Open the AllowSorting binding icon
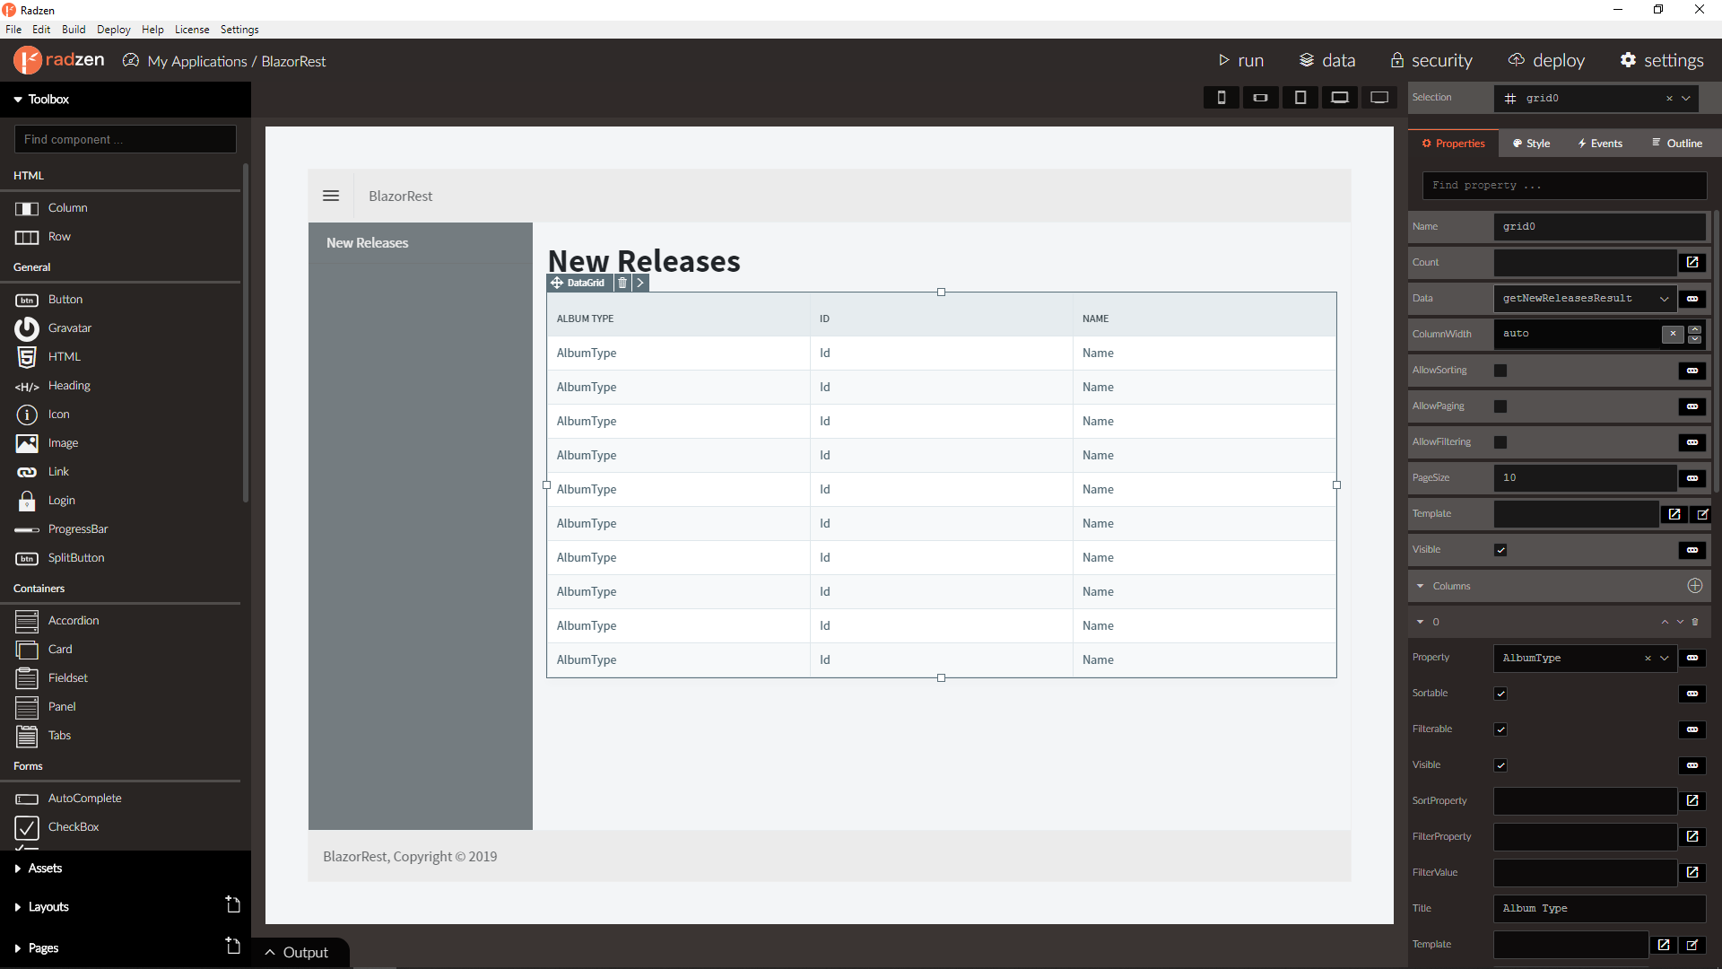The image size is (1722, 969). (1692, 371)
